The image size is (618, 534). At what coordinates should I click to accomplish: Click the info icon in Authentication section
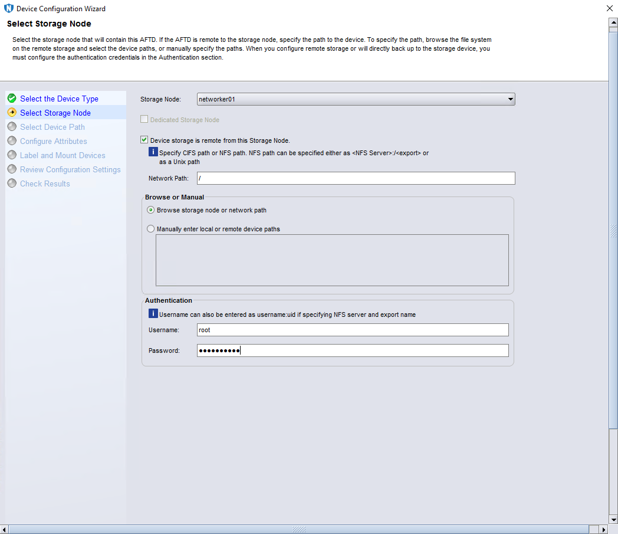click(153, 314)
